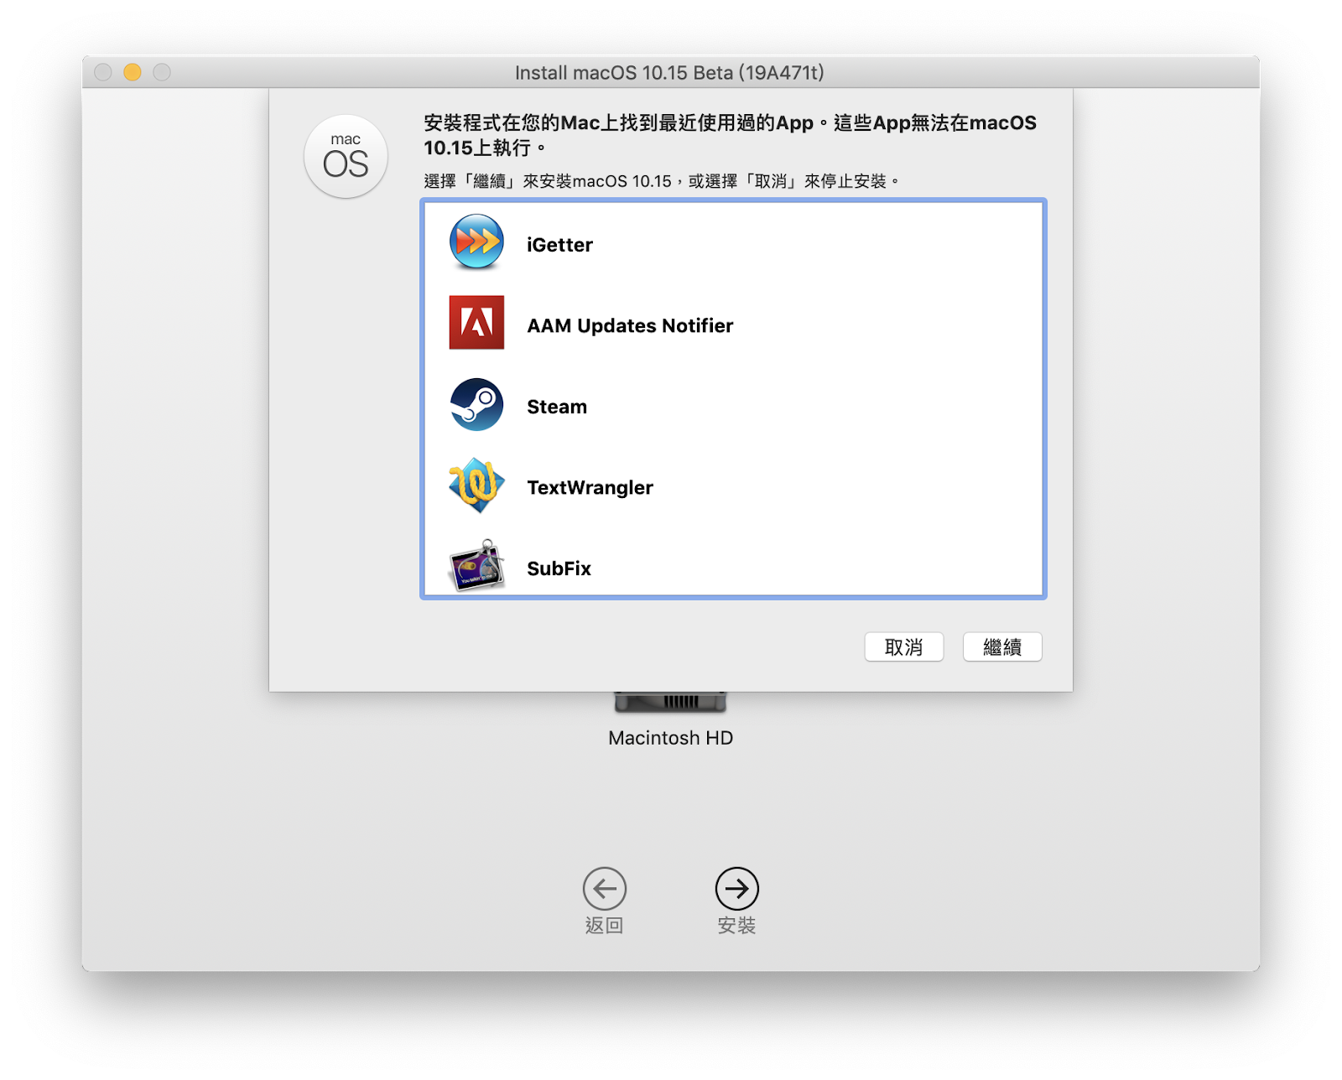The image size is (1342, 1080).
Task: Click the 返回 back arrow icon
Action: pos(605,889)
